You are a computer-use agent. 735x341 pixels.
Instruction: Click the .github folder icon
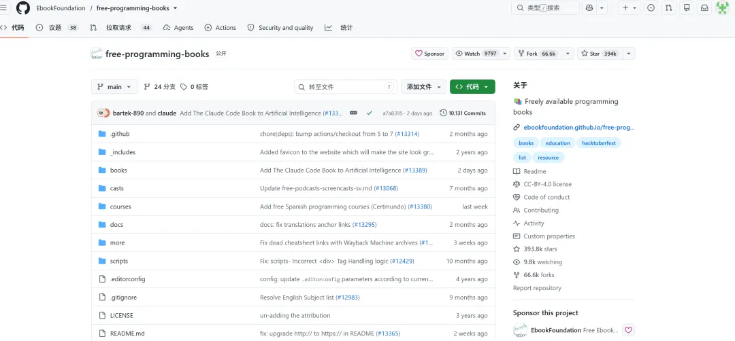tap(102, 134)
